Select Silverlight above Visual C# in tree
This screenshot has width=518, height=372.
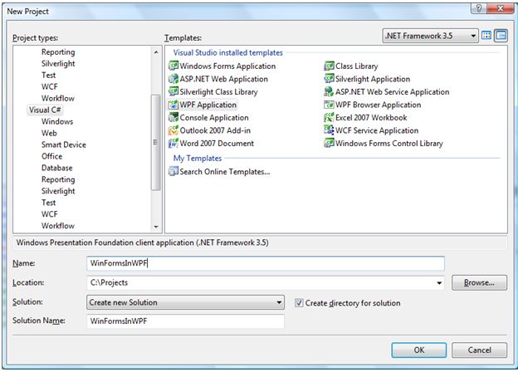coord(58,63)
